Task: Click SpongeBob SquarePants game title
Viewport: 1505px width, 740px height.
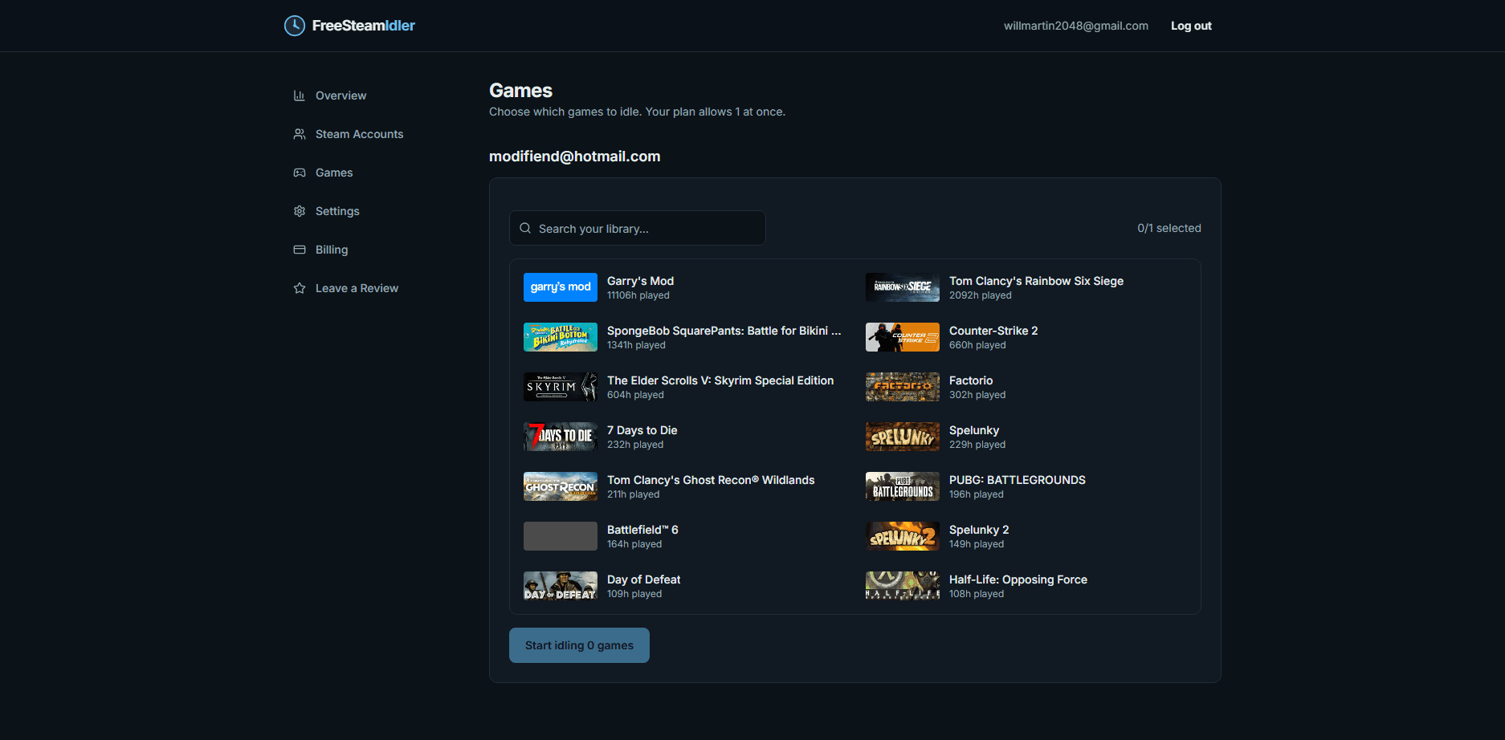Action: pyautogui.click(x=724, y=331)
